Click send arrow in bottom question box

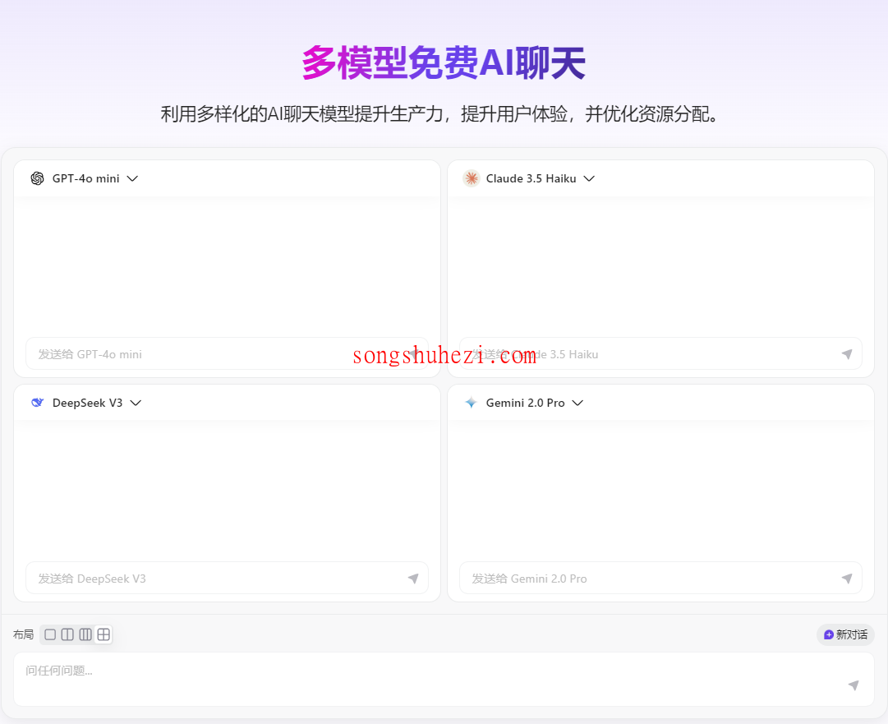tap(853, 685)
